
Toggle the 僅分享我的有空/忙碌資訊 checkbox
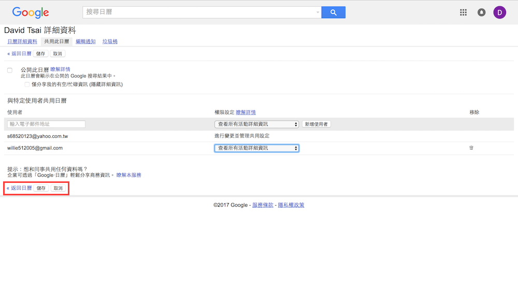[x=27, y=84]
